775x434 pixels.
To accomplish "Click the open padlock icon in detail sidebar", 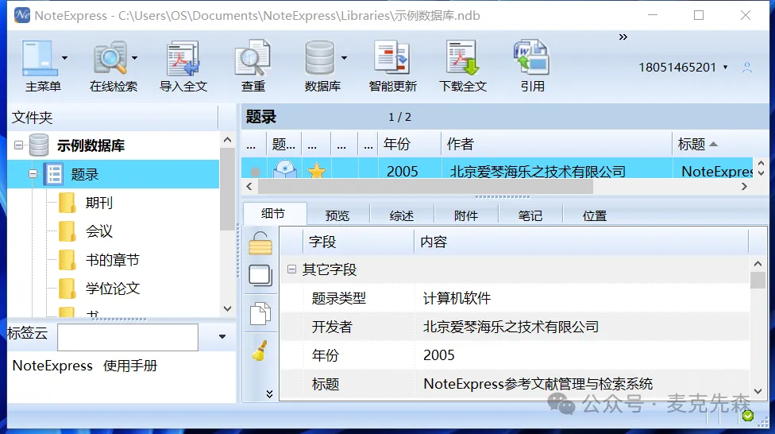I will click(260, 243).
